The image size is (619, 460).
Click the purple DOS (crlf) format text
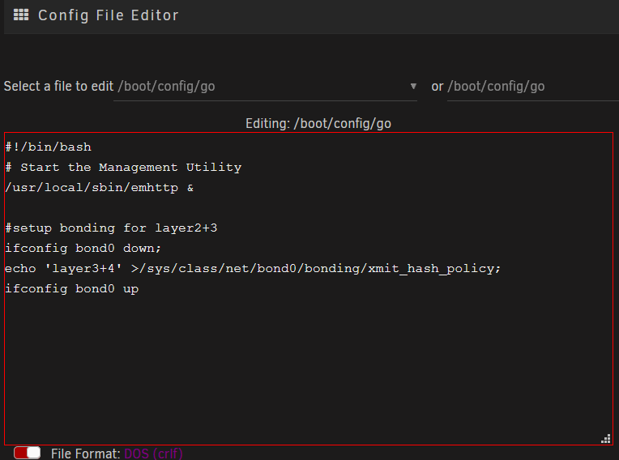tap(153, 454)
